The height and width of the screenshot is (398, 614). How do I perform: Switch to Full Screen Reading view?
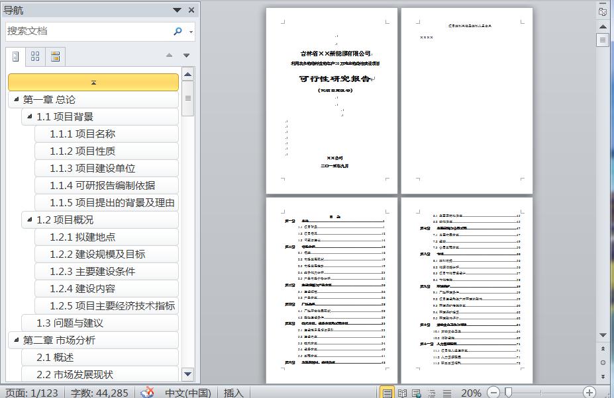402,393
